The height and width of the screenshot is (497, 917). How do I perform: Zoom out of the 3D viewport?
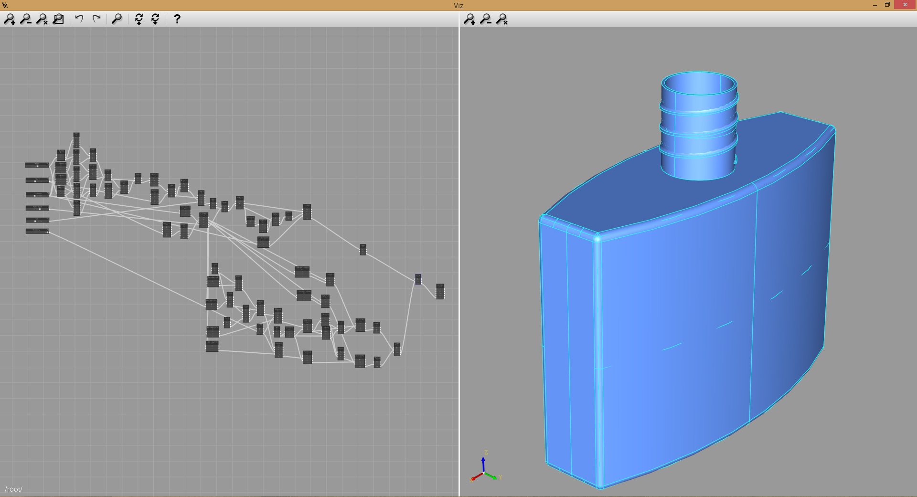486,19
